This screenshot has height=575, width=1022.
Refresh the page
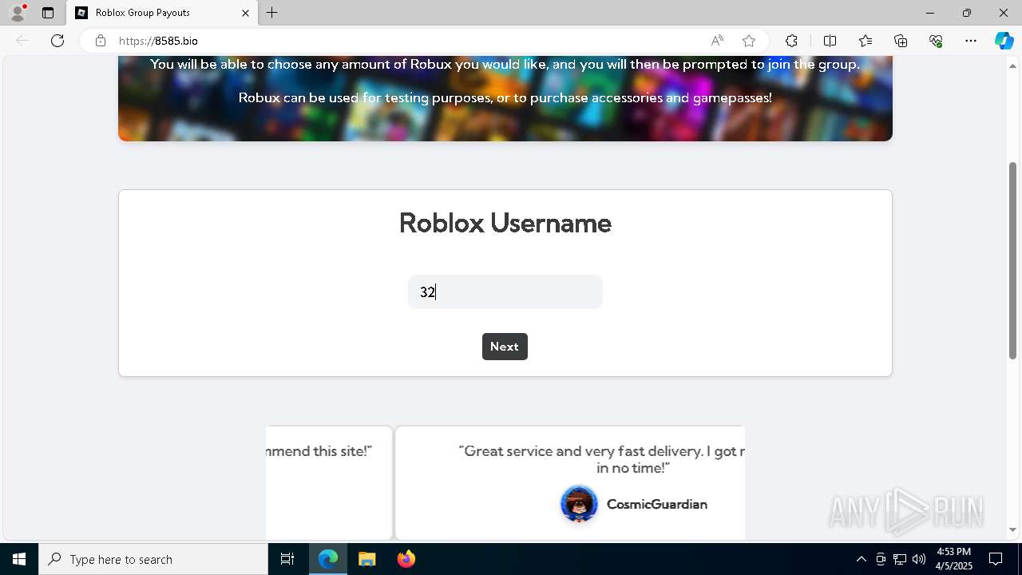pos(57,41)
